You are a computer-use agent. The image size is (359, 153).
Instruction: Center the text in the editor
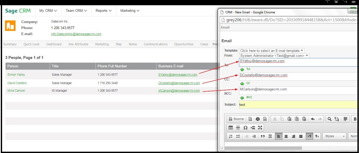coord(286,136)
